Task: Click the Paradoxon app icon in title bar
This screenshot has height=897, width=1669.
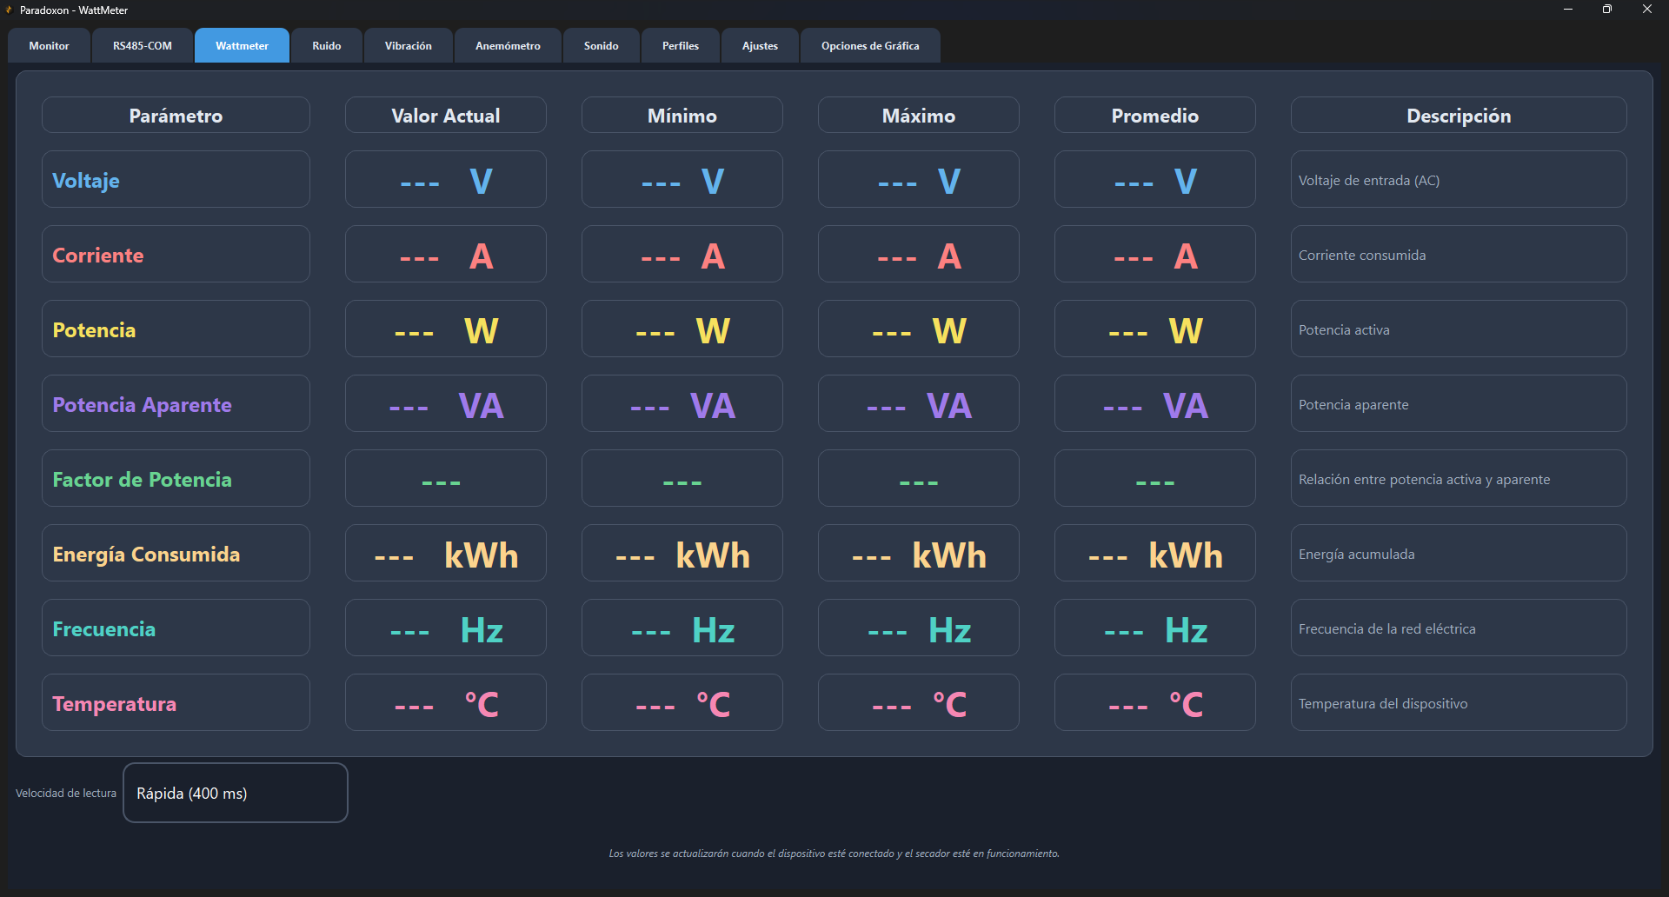Action: click(9, 10)
